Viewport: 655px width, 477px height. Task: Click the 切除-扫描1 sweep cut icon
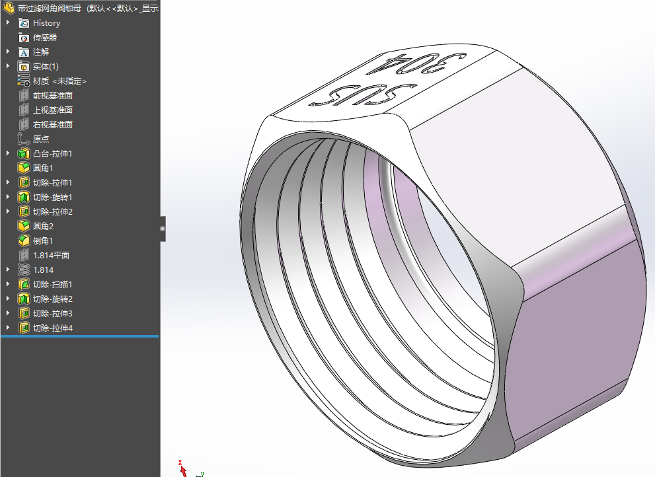point(24,285)
